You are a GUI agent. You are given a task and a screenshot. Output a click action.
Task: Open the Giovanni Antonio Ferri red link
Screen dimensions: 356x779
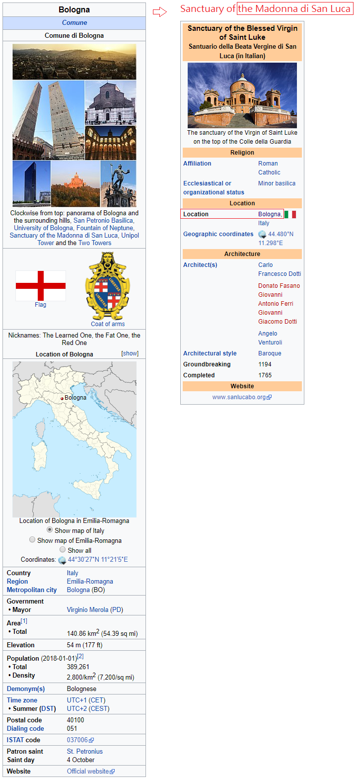tap(276, 299)
